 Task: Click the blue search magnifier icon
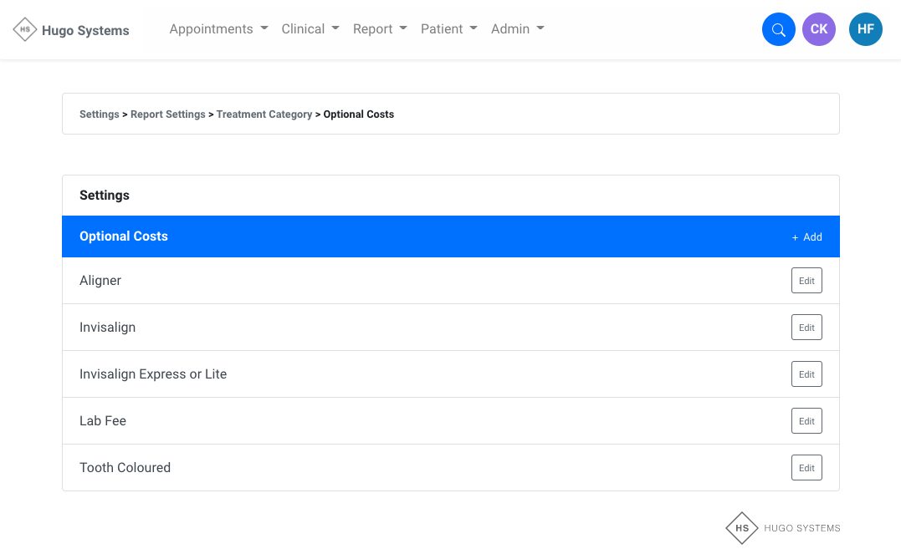click(x=778, y=29)
